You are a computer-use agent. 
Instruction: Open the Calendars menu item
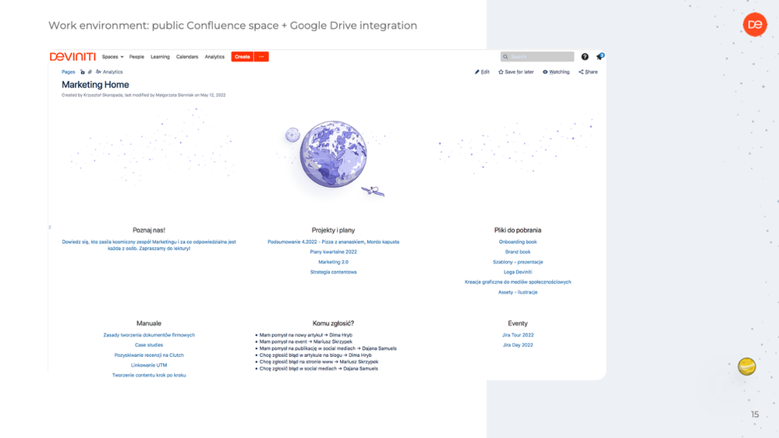tap(187, 57)
